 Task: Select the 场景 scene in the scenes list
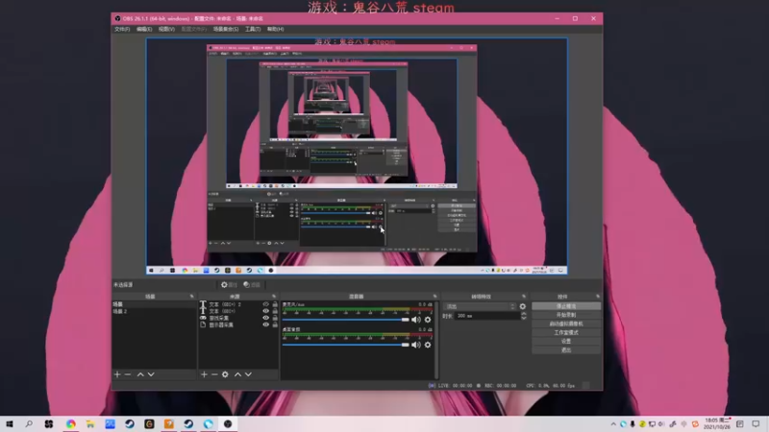click(154, 304)
